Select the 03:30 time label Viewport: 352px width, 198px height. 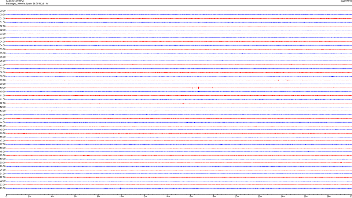(3, 38)
